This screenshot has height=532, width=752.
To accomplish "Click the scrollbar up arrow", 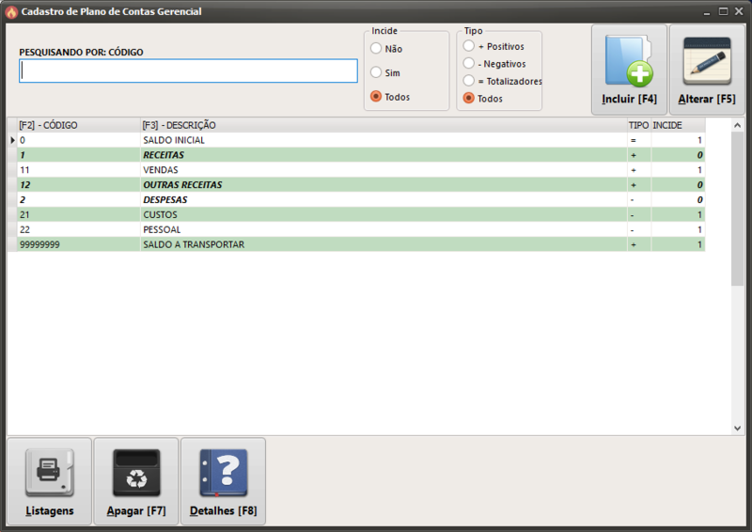I will click(x=737, y=125).
